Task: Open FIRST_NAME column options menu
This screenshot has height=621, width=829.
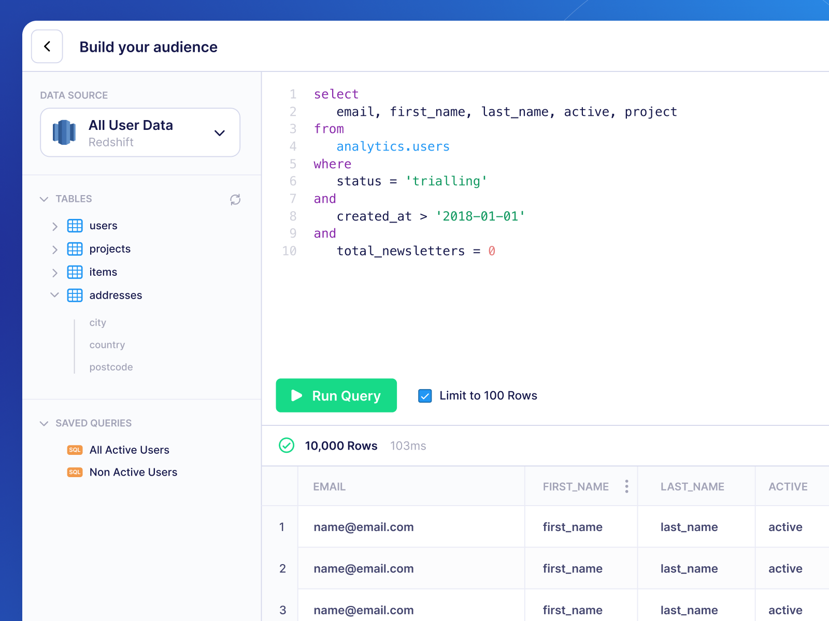Action: click(626, 486)
